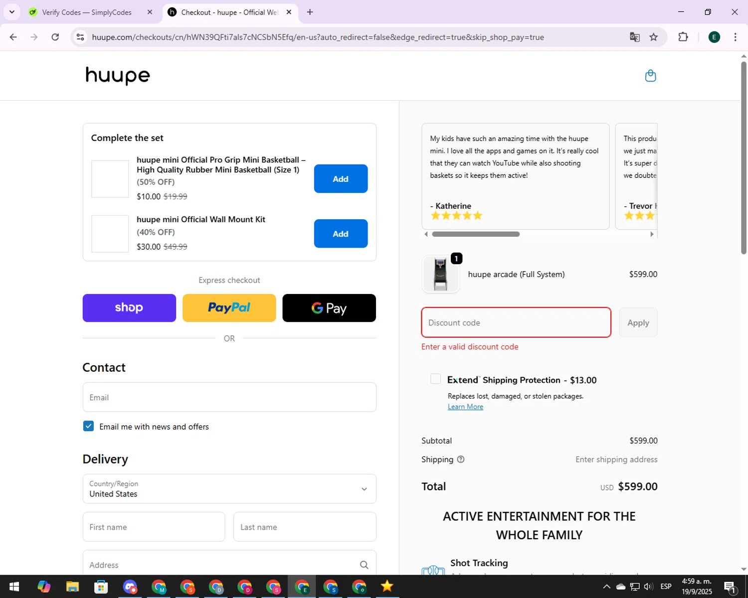Choose PayPal express checkout
The height and width of the screenshot is (598, 748).
tap(229, 308)
